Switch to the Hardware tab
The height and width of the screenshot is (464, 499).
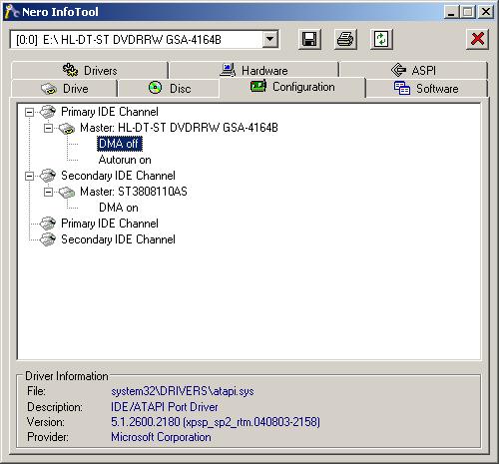pos(254,70)
